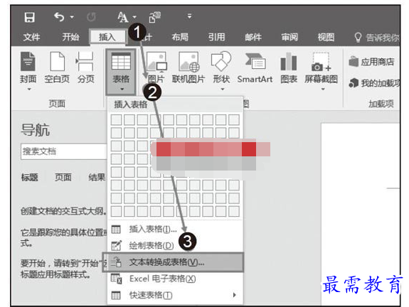Switch to 标题 navigation tab
Screen dimensions: 409x307
pos(29,178)
